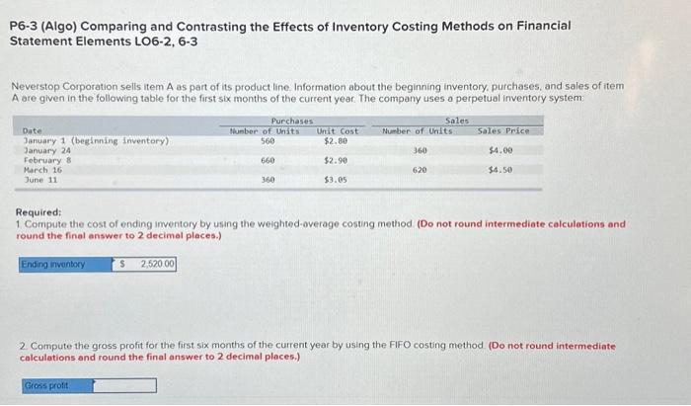The width and height of the screenshot is (691, 406).
Task: Click the Sales column group header
Action: pyautogui.click(x=457, y=121)
